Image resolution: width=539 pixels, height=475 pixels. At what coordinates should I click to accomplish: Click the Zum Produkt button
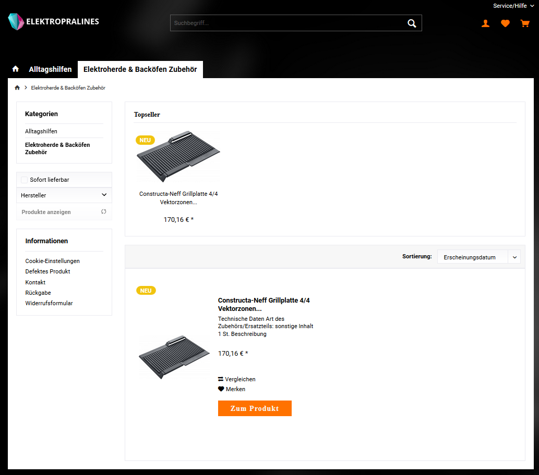[x=255, y=408]
